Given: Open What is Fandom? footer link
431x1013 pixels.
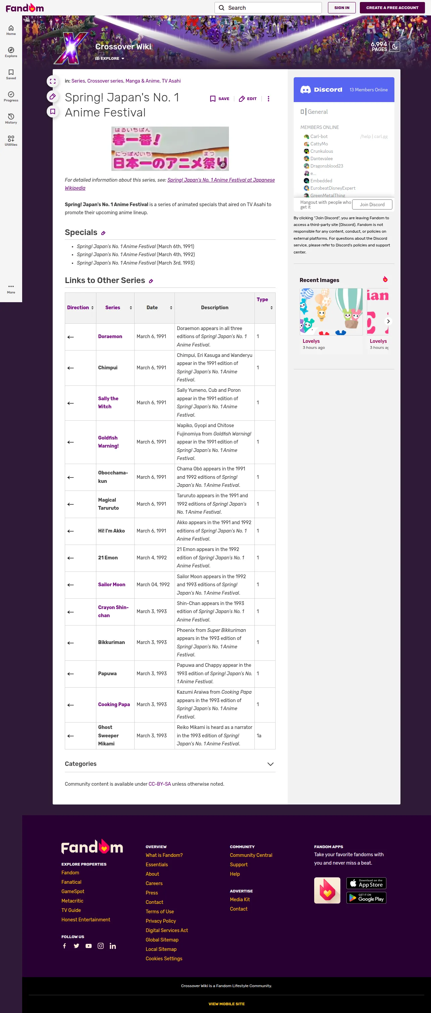Looking at the screenshot, I should [x=164, y=855].
